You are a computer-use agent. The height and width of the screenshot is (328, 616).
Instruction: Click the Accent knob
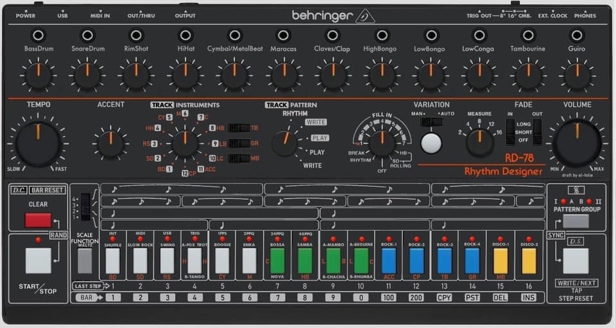tap(111, 143)
